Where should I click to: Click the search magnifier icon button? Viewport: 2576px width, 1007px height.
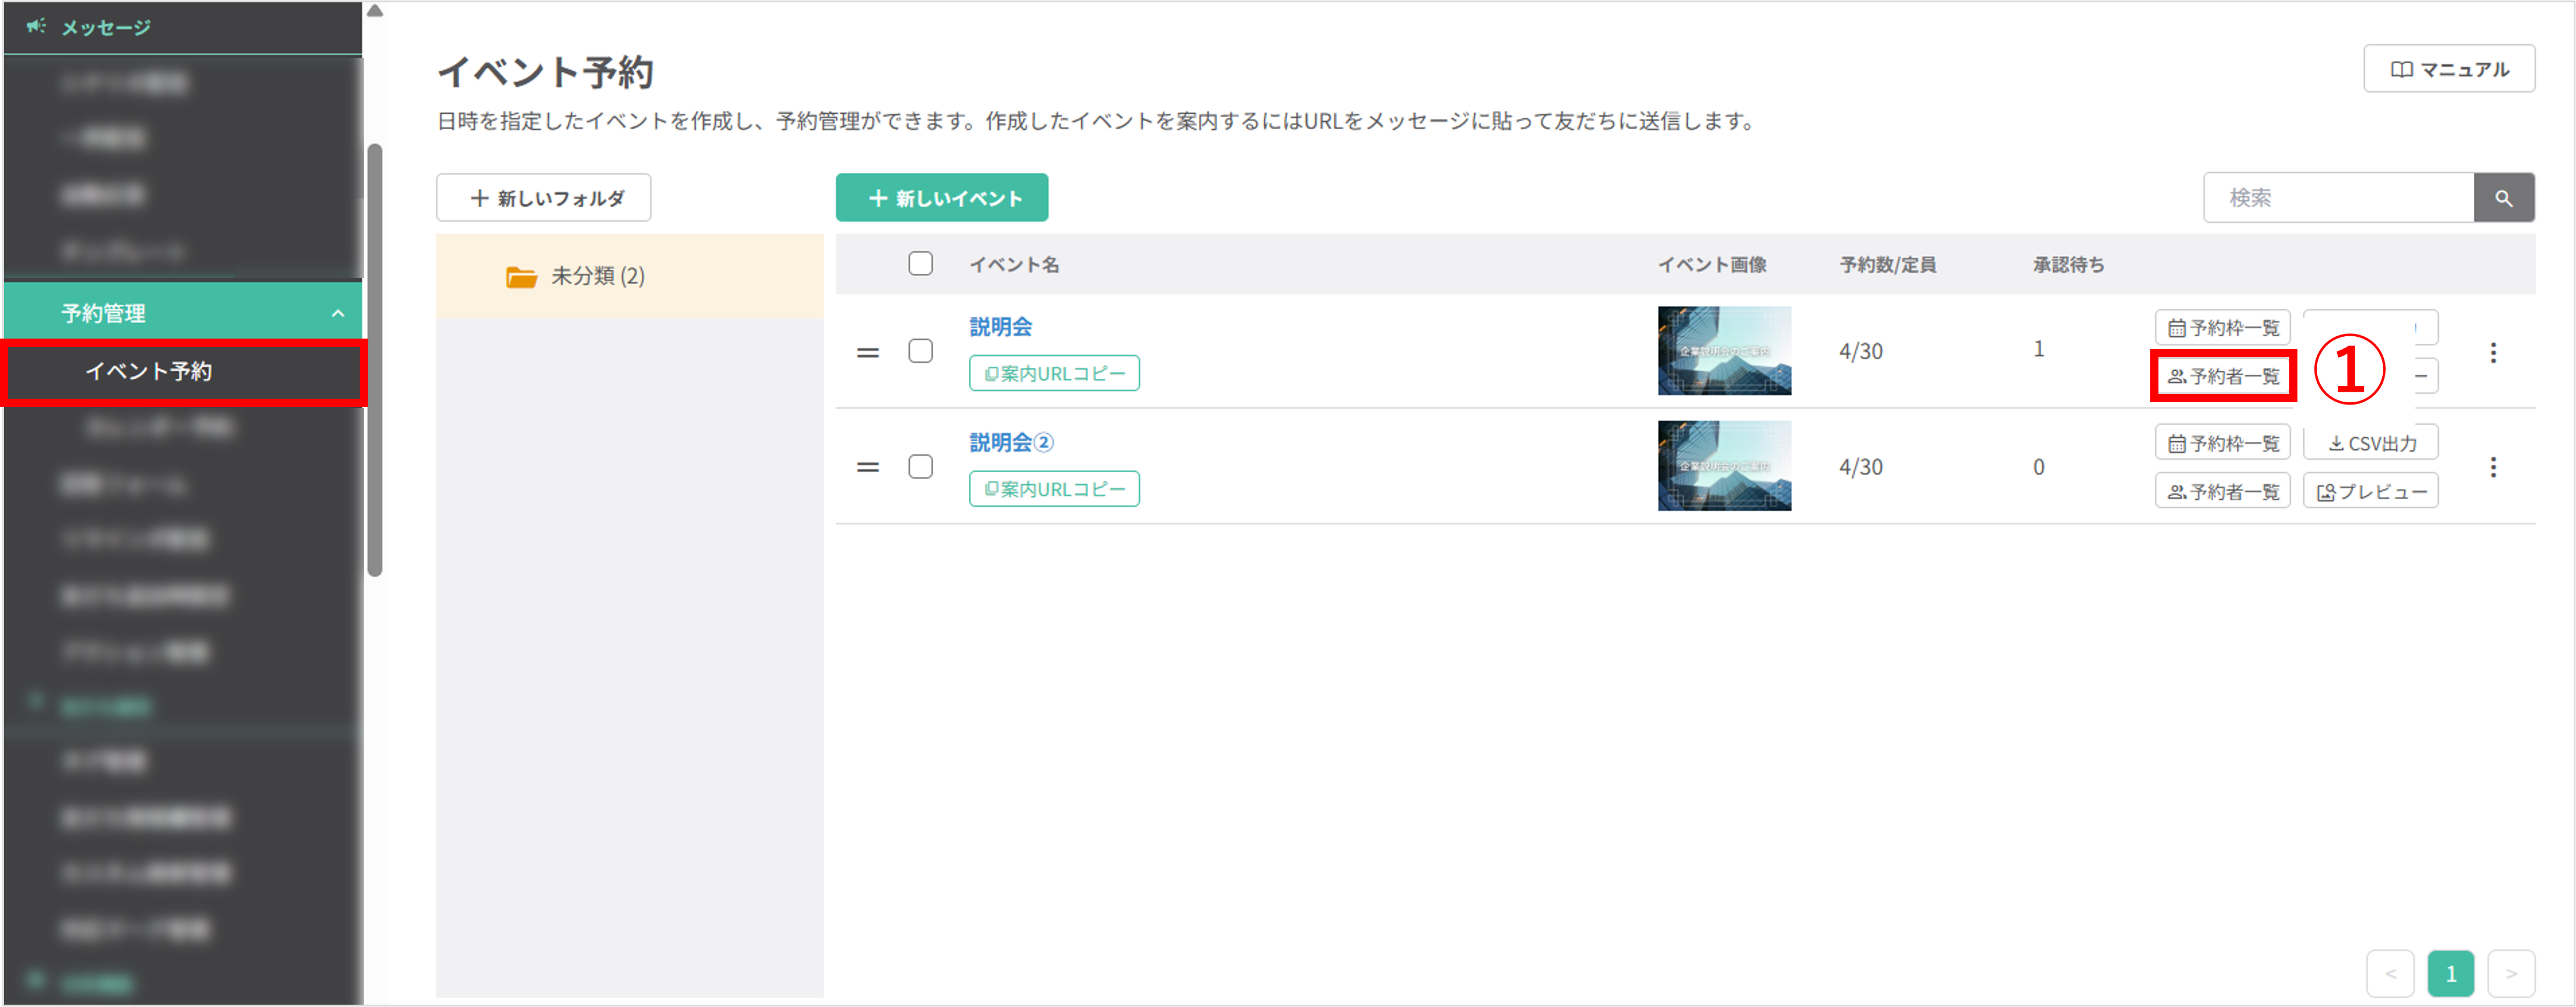2503,198
